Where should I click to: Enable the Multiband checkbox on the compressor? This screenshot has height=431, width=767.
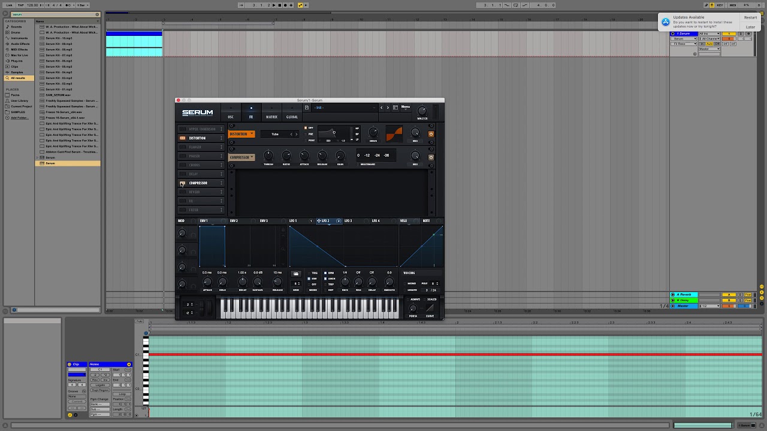[x=359, y=164]
